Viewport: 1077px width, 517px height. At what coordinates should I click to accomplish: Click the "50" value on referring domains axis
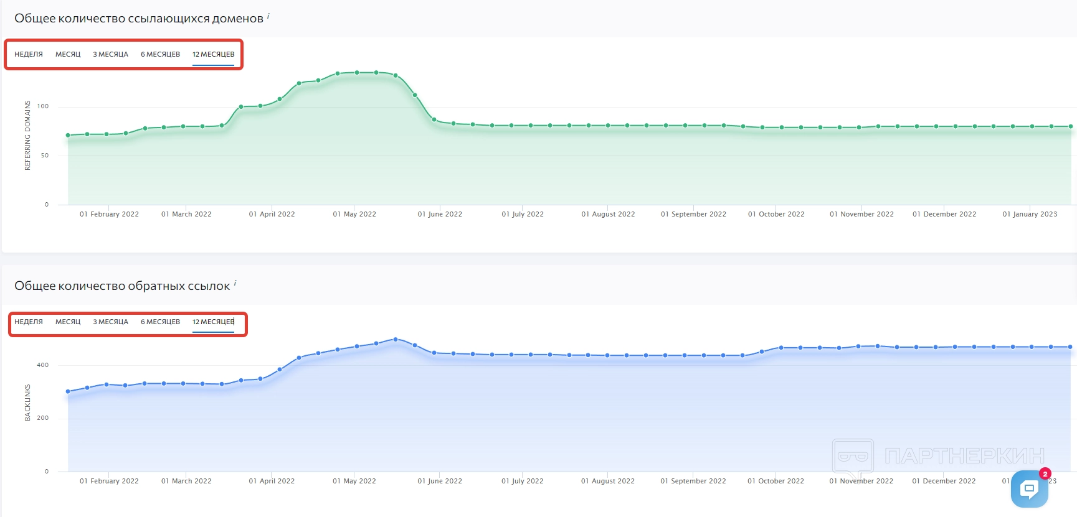pos(45,156)
